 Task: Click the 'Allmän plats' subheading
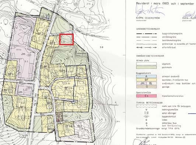click(143, 61)
